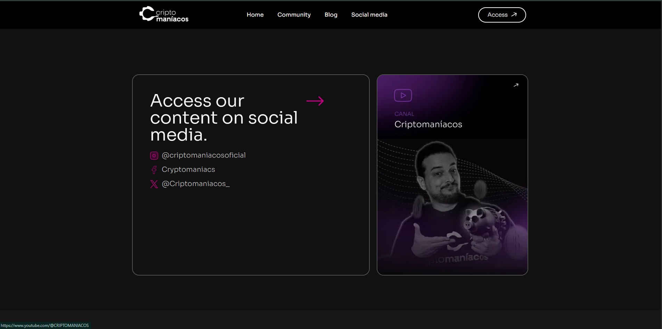The image size is (662, 329).
Task: Visit the Cryptomaniacs Facebook link
Action: pyautogui.click(x=188, y=169)
